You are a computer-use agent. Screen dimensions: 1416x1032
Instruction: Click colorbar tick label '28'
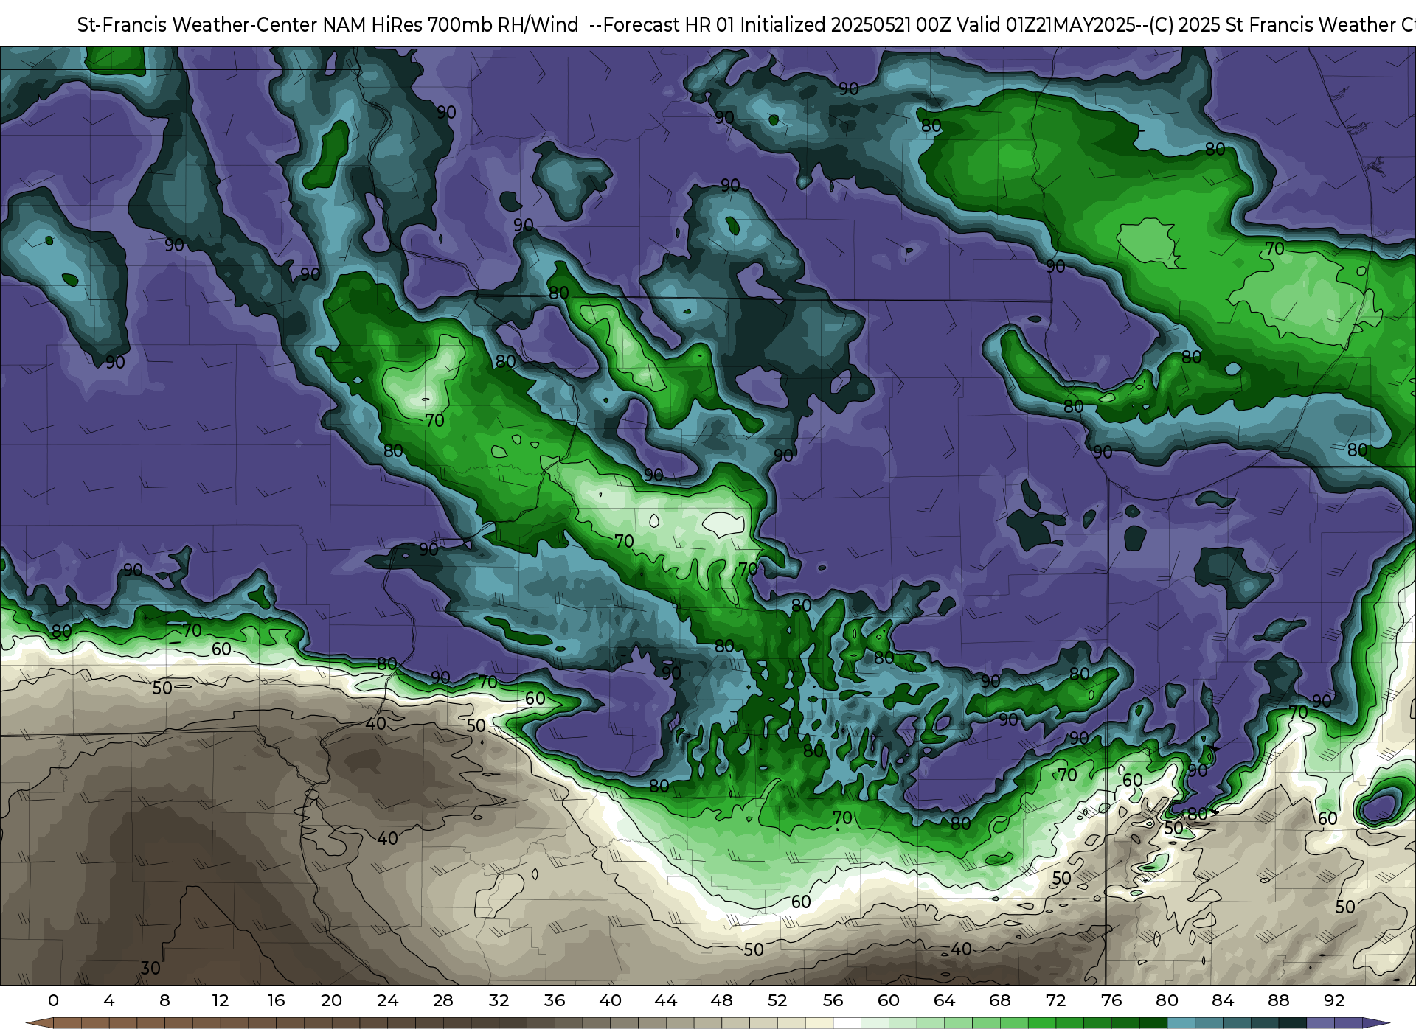coord(443,1000)
